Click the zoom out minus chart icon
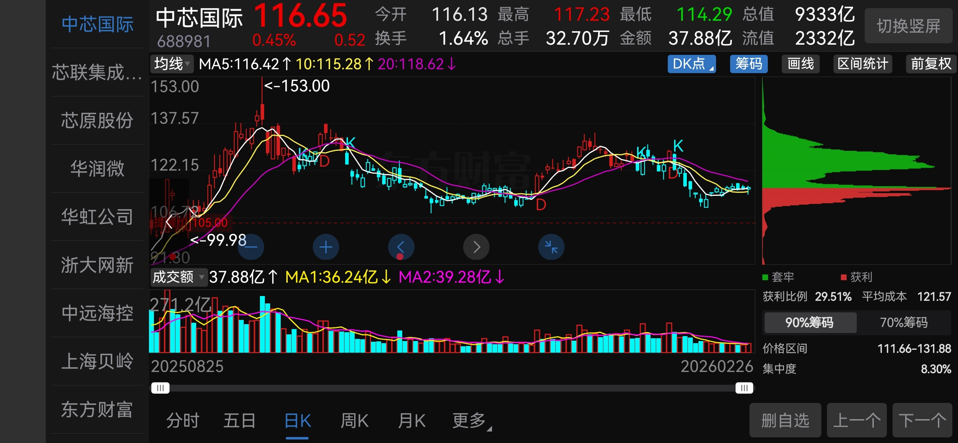 (251, 247)
